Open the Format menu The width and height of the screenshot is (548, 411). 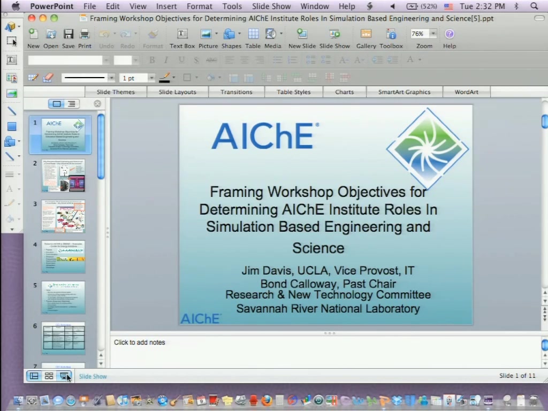(199, 6)
